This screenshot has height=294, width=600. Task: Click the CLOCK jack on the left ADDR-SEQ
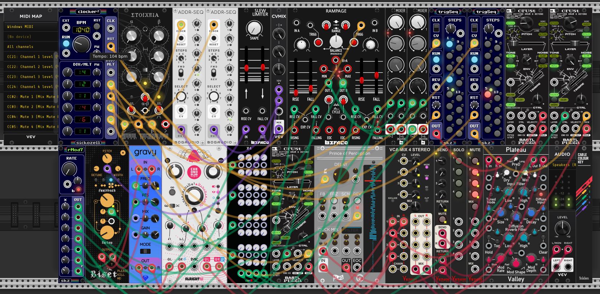coord(181,25)
